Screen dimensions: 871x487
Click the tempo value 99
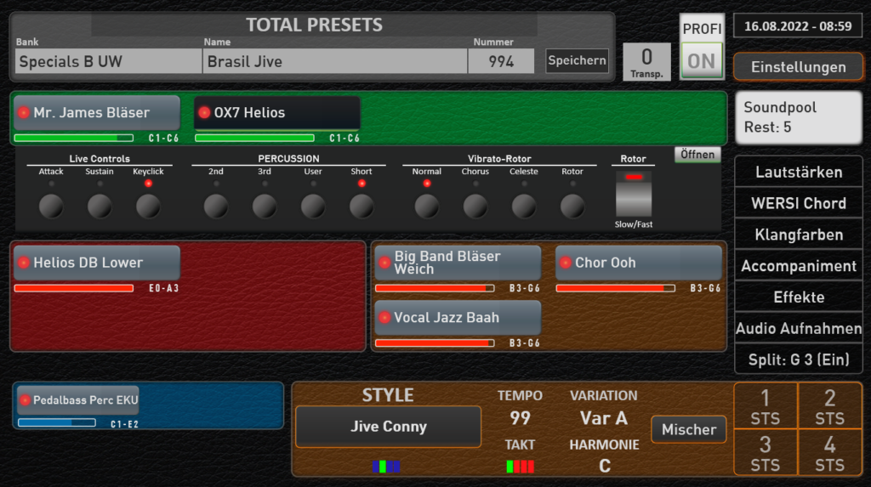[x=520, y=417]
